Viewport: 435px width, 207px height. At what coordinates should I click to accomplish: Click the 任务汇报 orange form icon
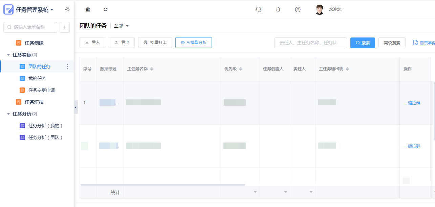coord(19,102)
